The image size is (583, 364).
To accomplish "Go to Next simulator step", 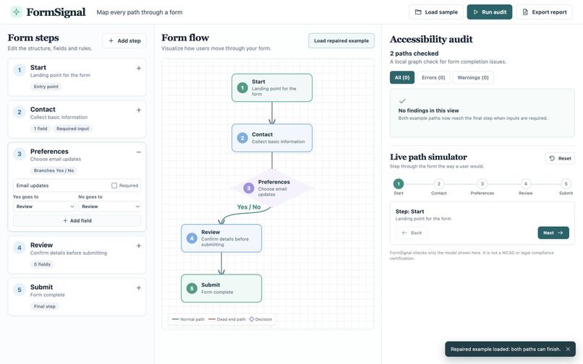I will (x=553, y=233).
